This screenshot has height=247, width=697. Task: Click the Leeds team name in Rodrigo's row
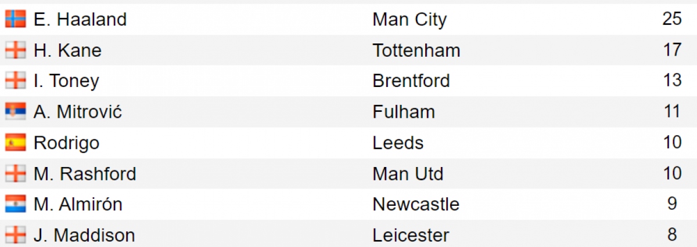398,143
